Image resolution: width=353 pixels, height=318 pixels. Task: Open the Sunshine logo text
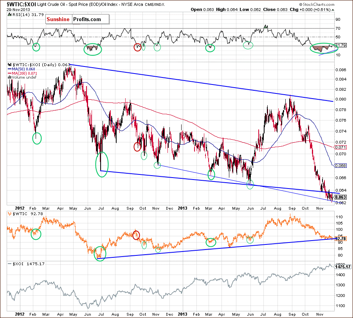[x=58, y=19]
